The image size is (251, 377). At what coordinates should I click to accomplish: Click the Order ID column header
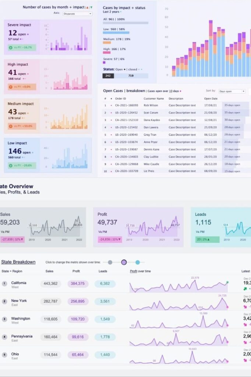click(x=120, y=99)
